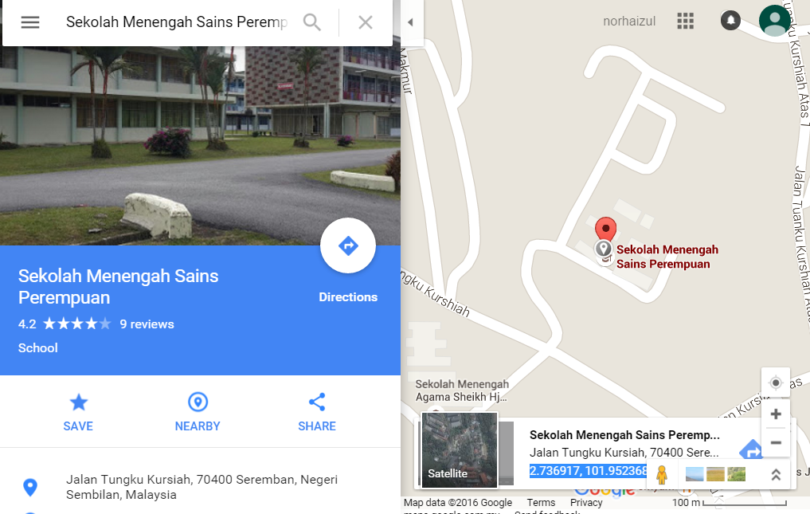The height and width of the screenshot is (514, 810).
Task: Zoom in on the map
Action: tap(776, 414)
